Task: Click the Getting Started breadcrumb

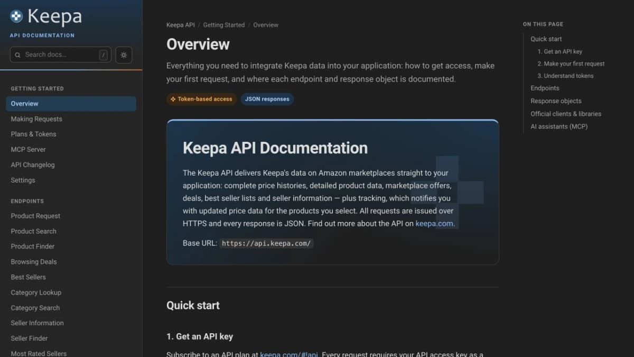Action: [224, 25]
